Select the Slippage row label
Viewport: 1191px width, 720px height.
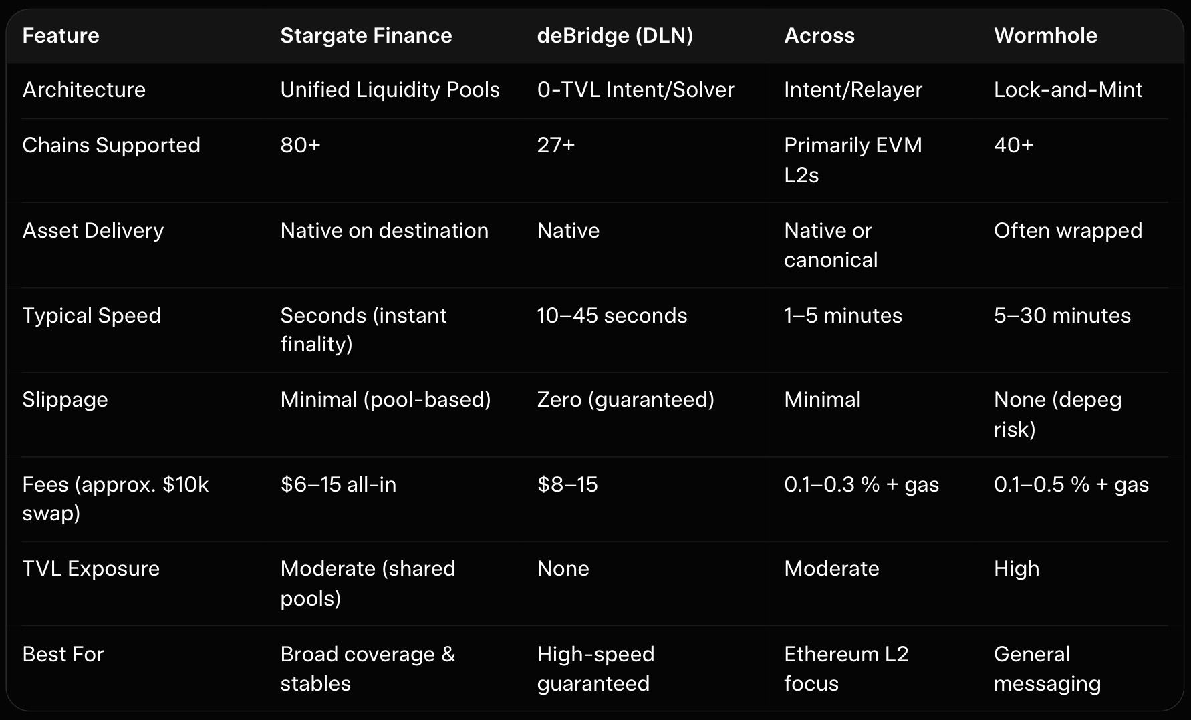(x=65, y=399)
